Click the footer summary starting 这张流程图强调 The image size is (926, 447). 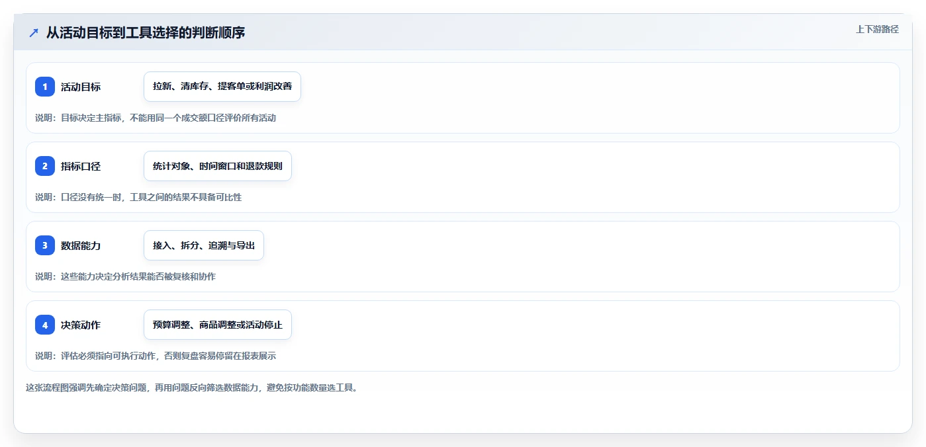point(193,387)
